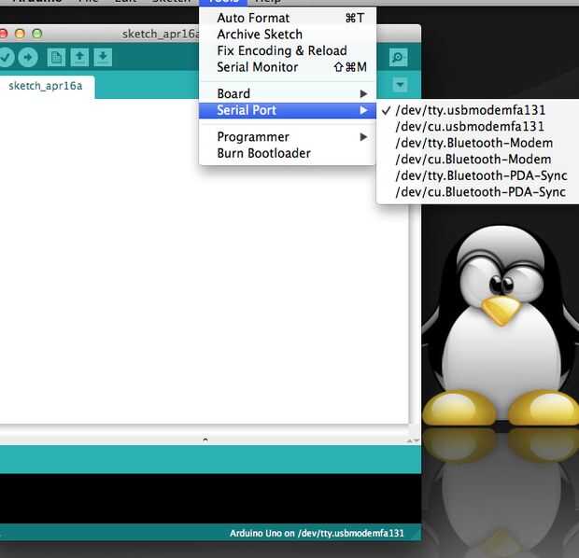The image size is (579, 558).
Task: Click the yellow minimize window button
Action: click(x=20, y=34)
